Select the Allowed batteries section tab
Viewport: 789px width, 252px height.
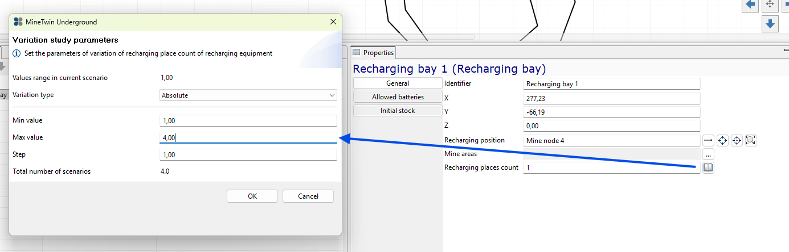pos(398,97)
